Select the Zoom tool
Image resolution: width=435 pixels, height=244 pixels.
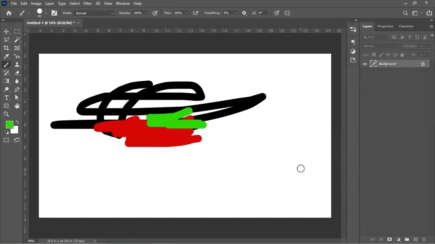(6, 114)
